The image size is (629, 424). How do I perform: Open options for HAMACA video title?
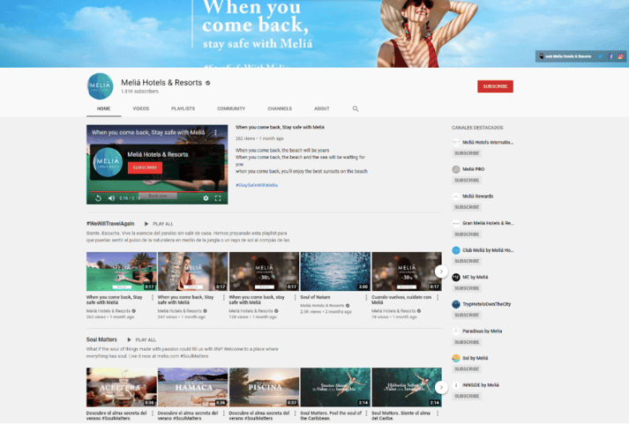tap(224, 413)
